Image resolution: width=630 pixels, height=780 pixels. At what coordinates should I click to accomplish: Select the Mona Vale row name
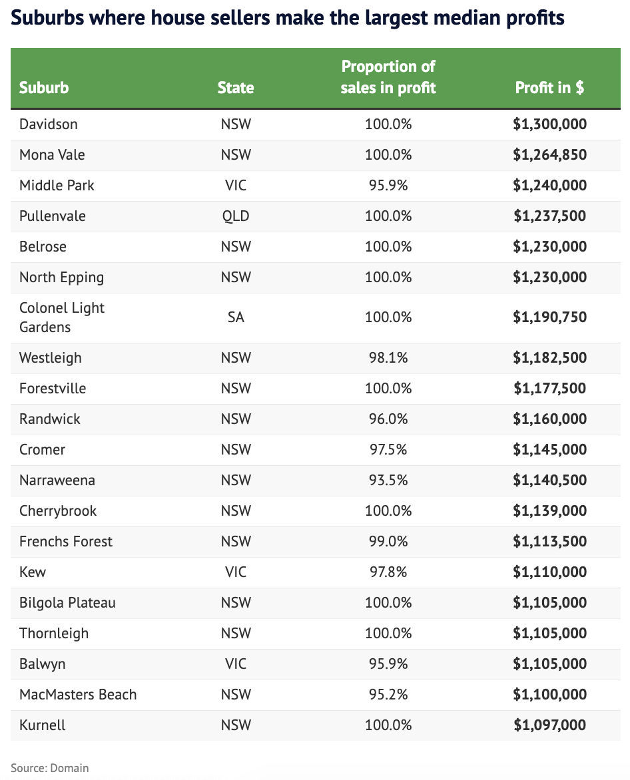[52, 154]
